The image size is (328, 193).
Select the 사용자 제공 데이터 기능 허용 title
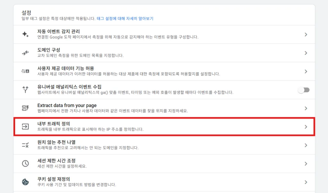point(66,68)
